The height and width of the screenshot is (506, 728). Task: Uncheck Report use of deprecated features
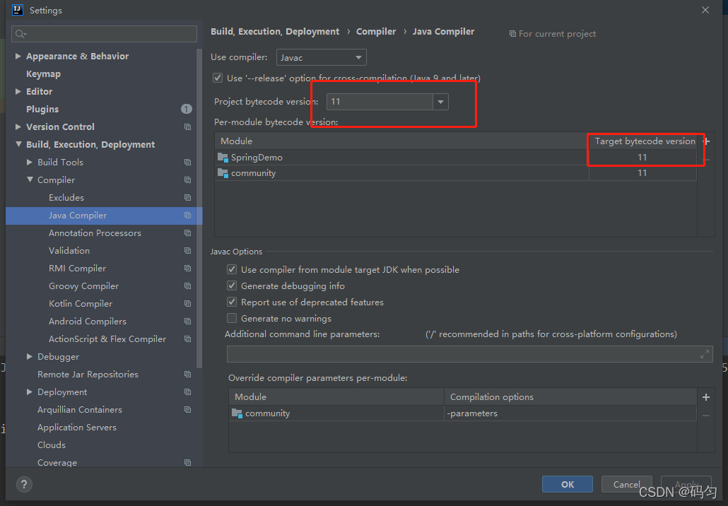(x=232, y=302)
